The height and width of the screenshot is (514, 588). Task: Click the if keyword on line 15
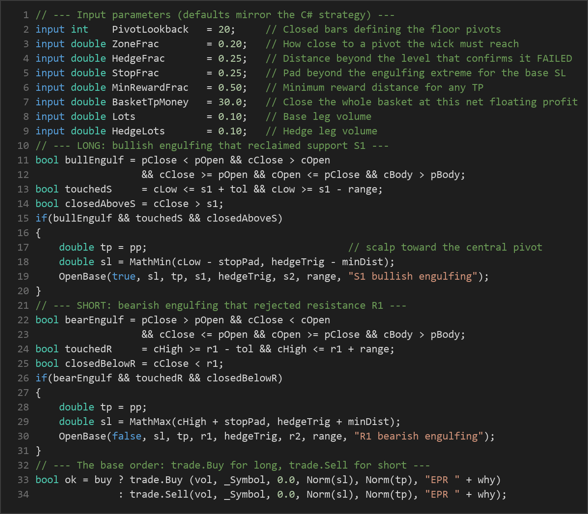point(41,218)
